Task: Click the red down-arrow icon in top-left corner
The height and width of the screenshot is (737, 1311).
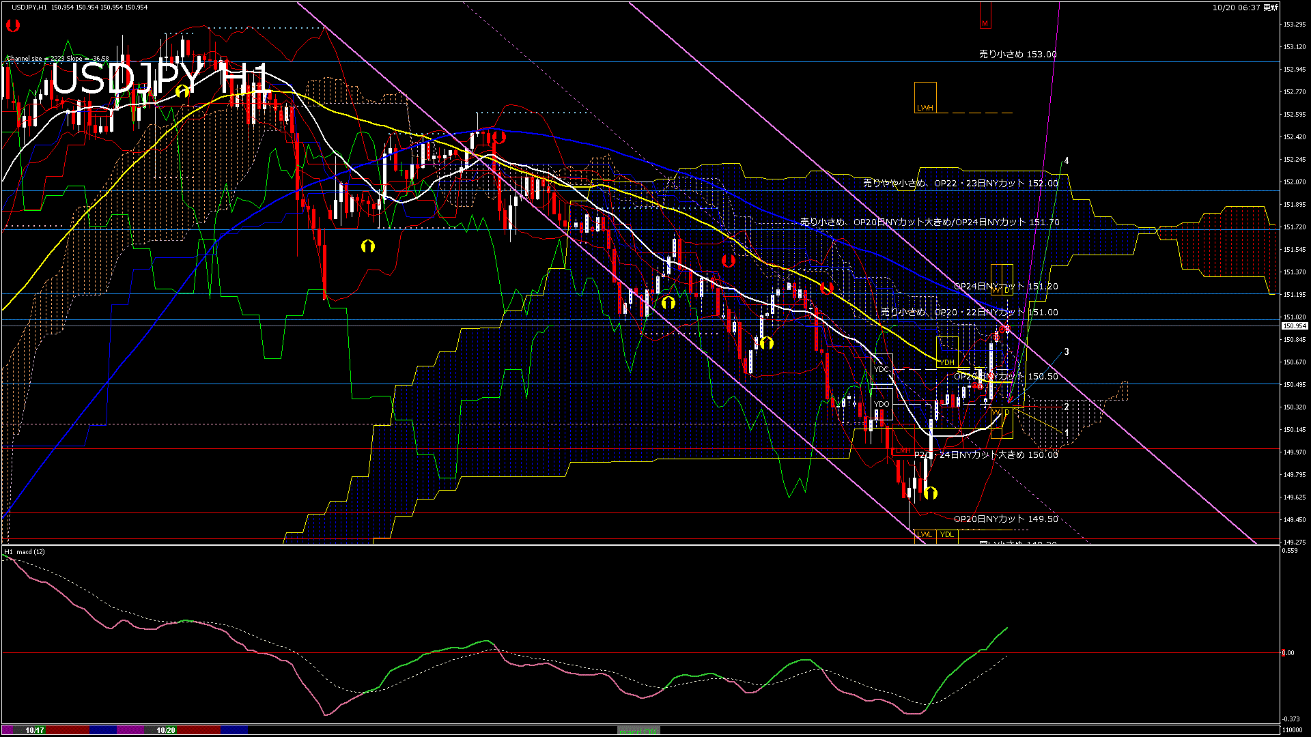Action: (13, 27)
